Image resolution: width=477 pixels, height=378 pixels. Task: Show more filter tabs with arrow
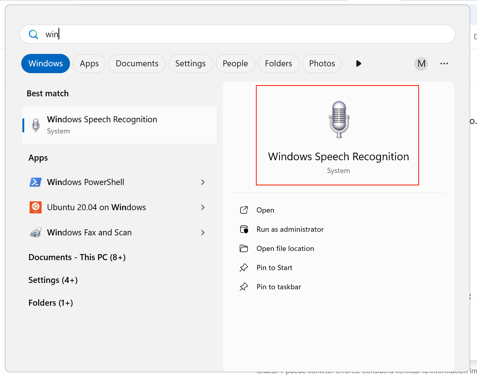click(x=358, y=64)
